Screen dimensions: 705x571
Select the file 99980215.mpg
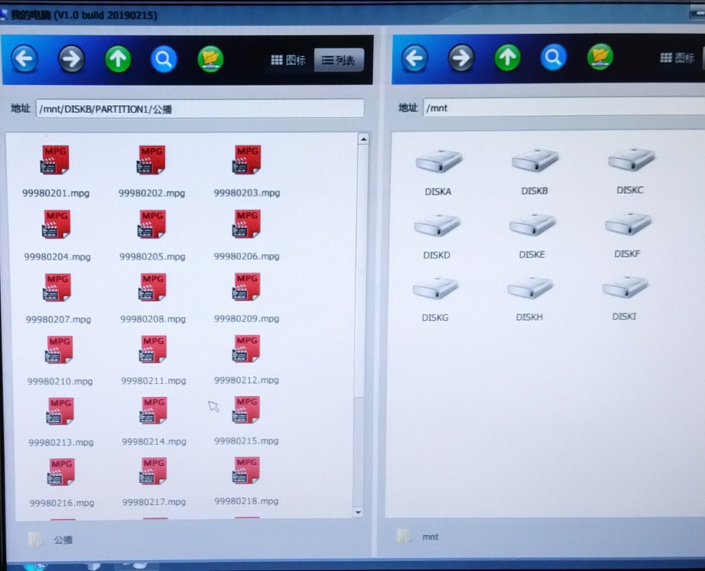click(x=246, y=420)
